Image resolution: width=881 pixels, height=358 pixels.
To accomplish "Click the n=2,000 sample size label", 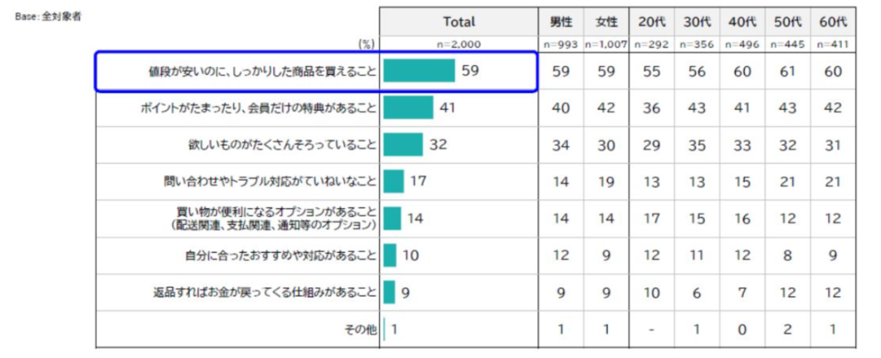I will tap(458, 44).
